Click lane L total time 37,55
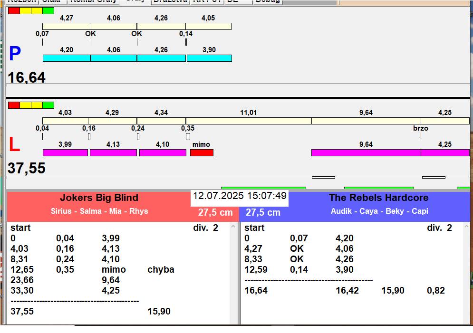Screen dimensions: 473x333 [27, 168]
